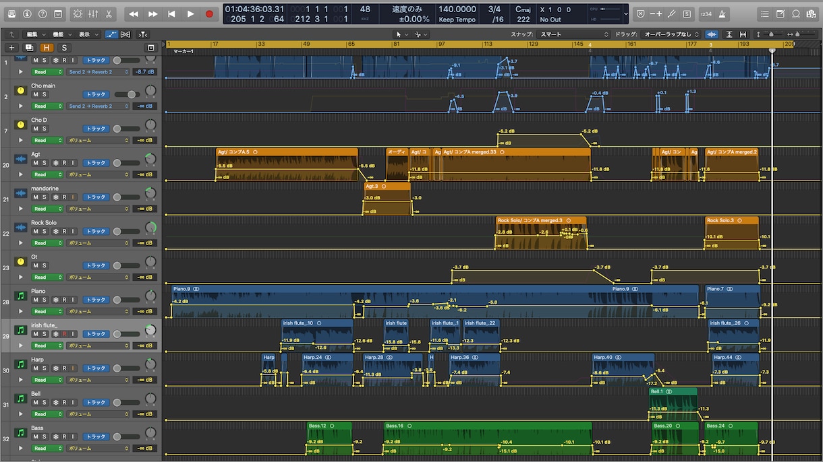The width and height of the screenshot is (823, 462).
Task: Open the pointer Left-click tool menu
Action: (x=401, y=34)
